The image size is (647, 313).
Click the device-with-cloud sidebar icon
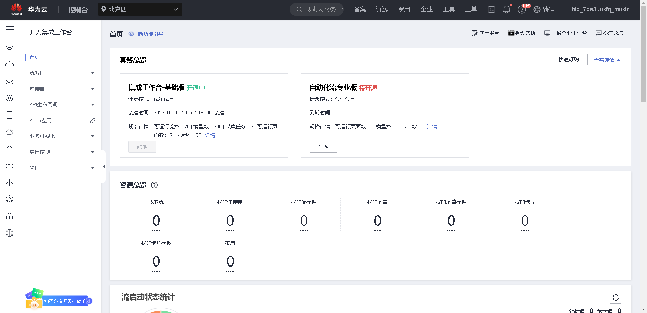[10, 115]
